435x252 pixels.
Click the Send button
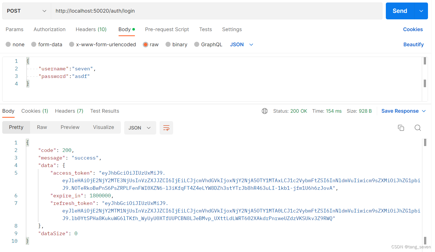[x=399, y=11]
